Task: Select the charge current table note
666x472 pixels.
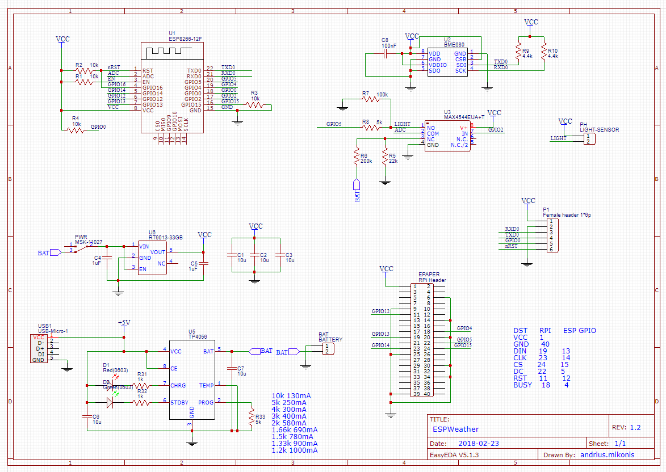Action: point(295,423)
